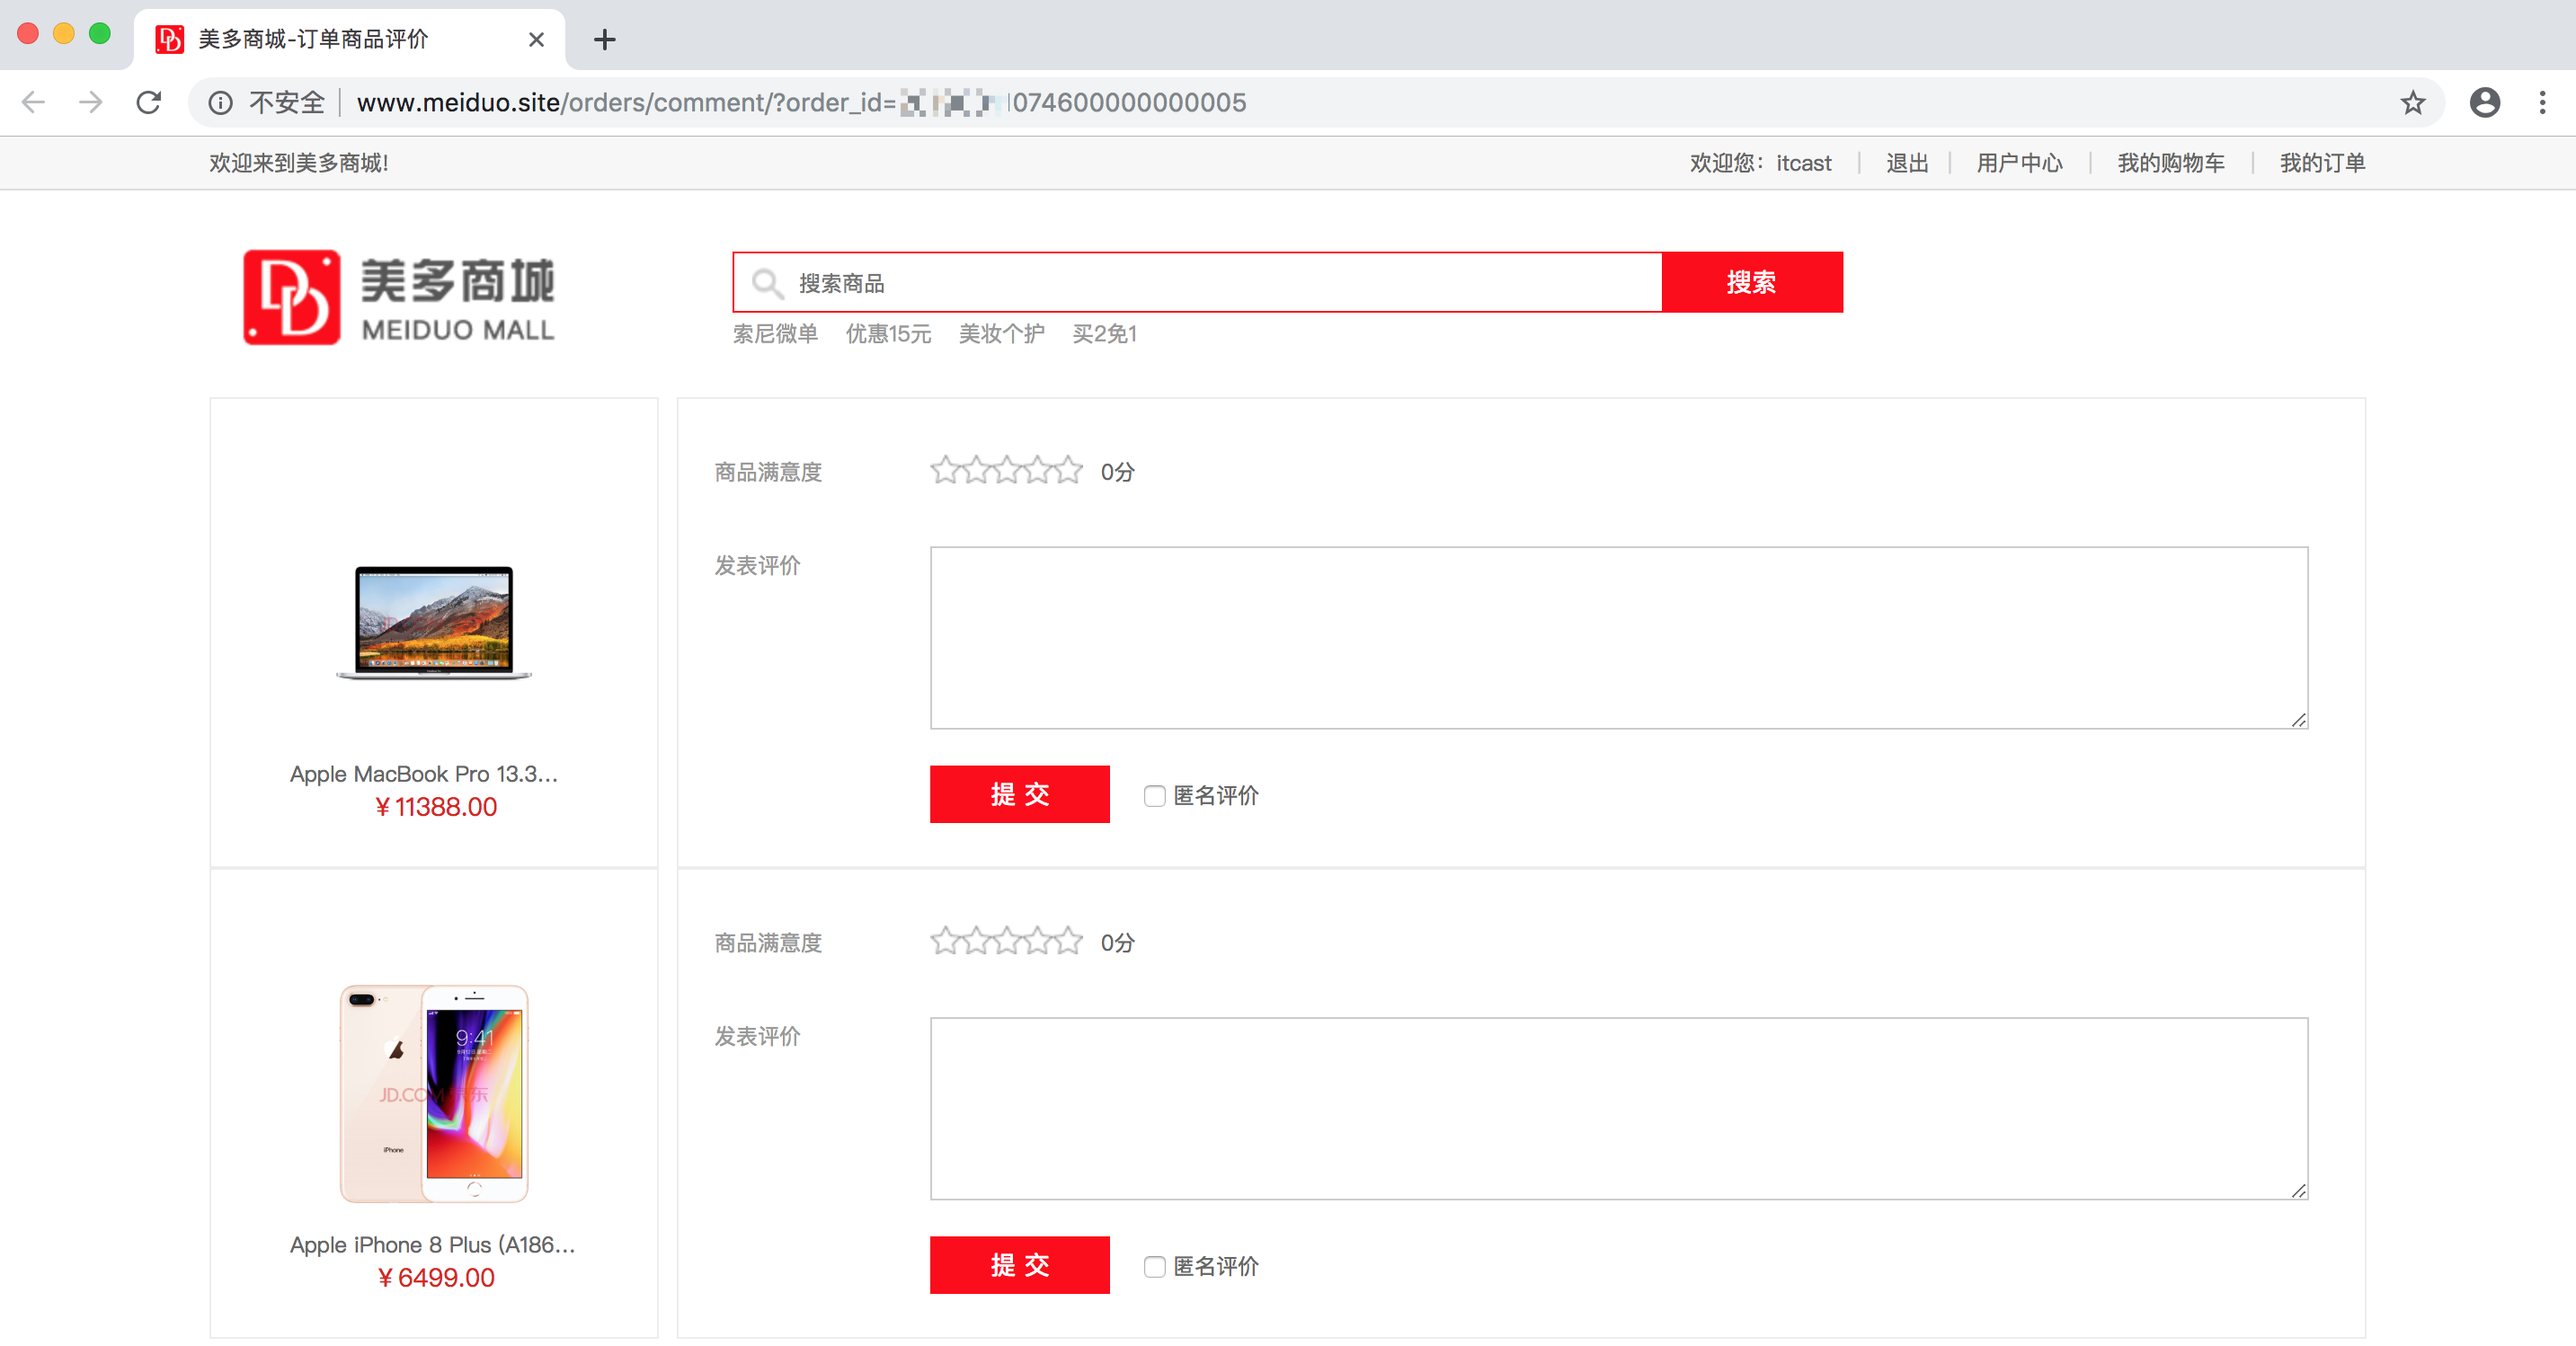
Task: Go to 用户中心
Action: pyautogui.click(x=2018, y=163)
